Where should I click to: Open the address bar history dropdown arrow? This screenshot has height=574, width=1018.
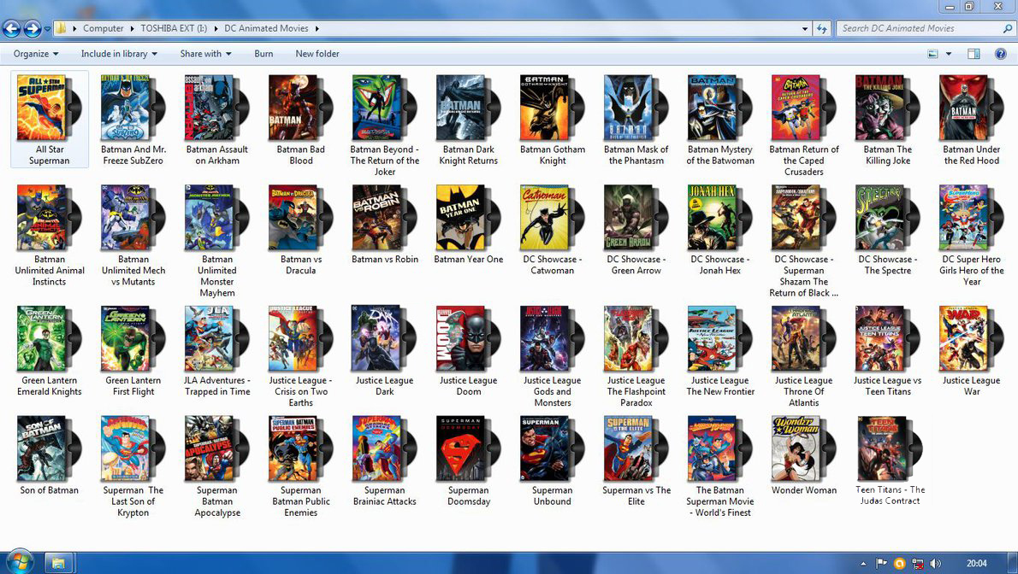(x=805, y=28)
